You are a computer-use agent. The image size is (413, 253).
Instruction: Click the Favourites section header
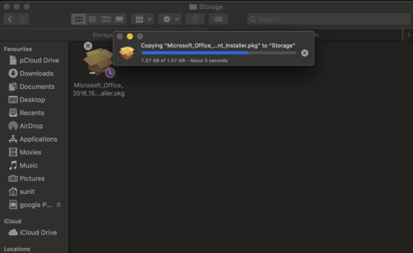(18, 49)
